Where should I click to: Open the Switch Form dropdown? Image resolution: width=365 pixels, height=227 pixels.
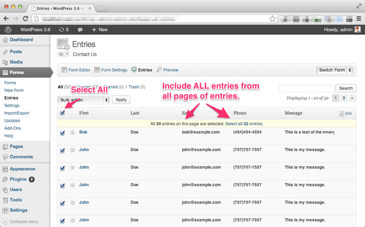[335, 70]
